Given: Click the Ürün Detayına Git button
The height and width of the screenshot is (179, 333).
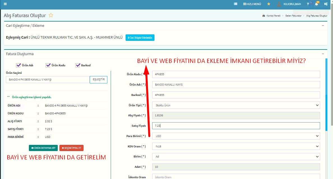Looking at the screenshot, I should 43,148.
